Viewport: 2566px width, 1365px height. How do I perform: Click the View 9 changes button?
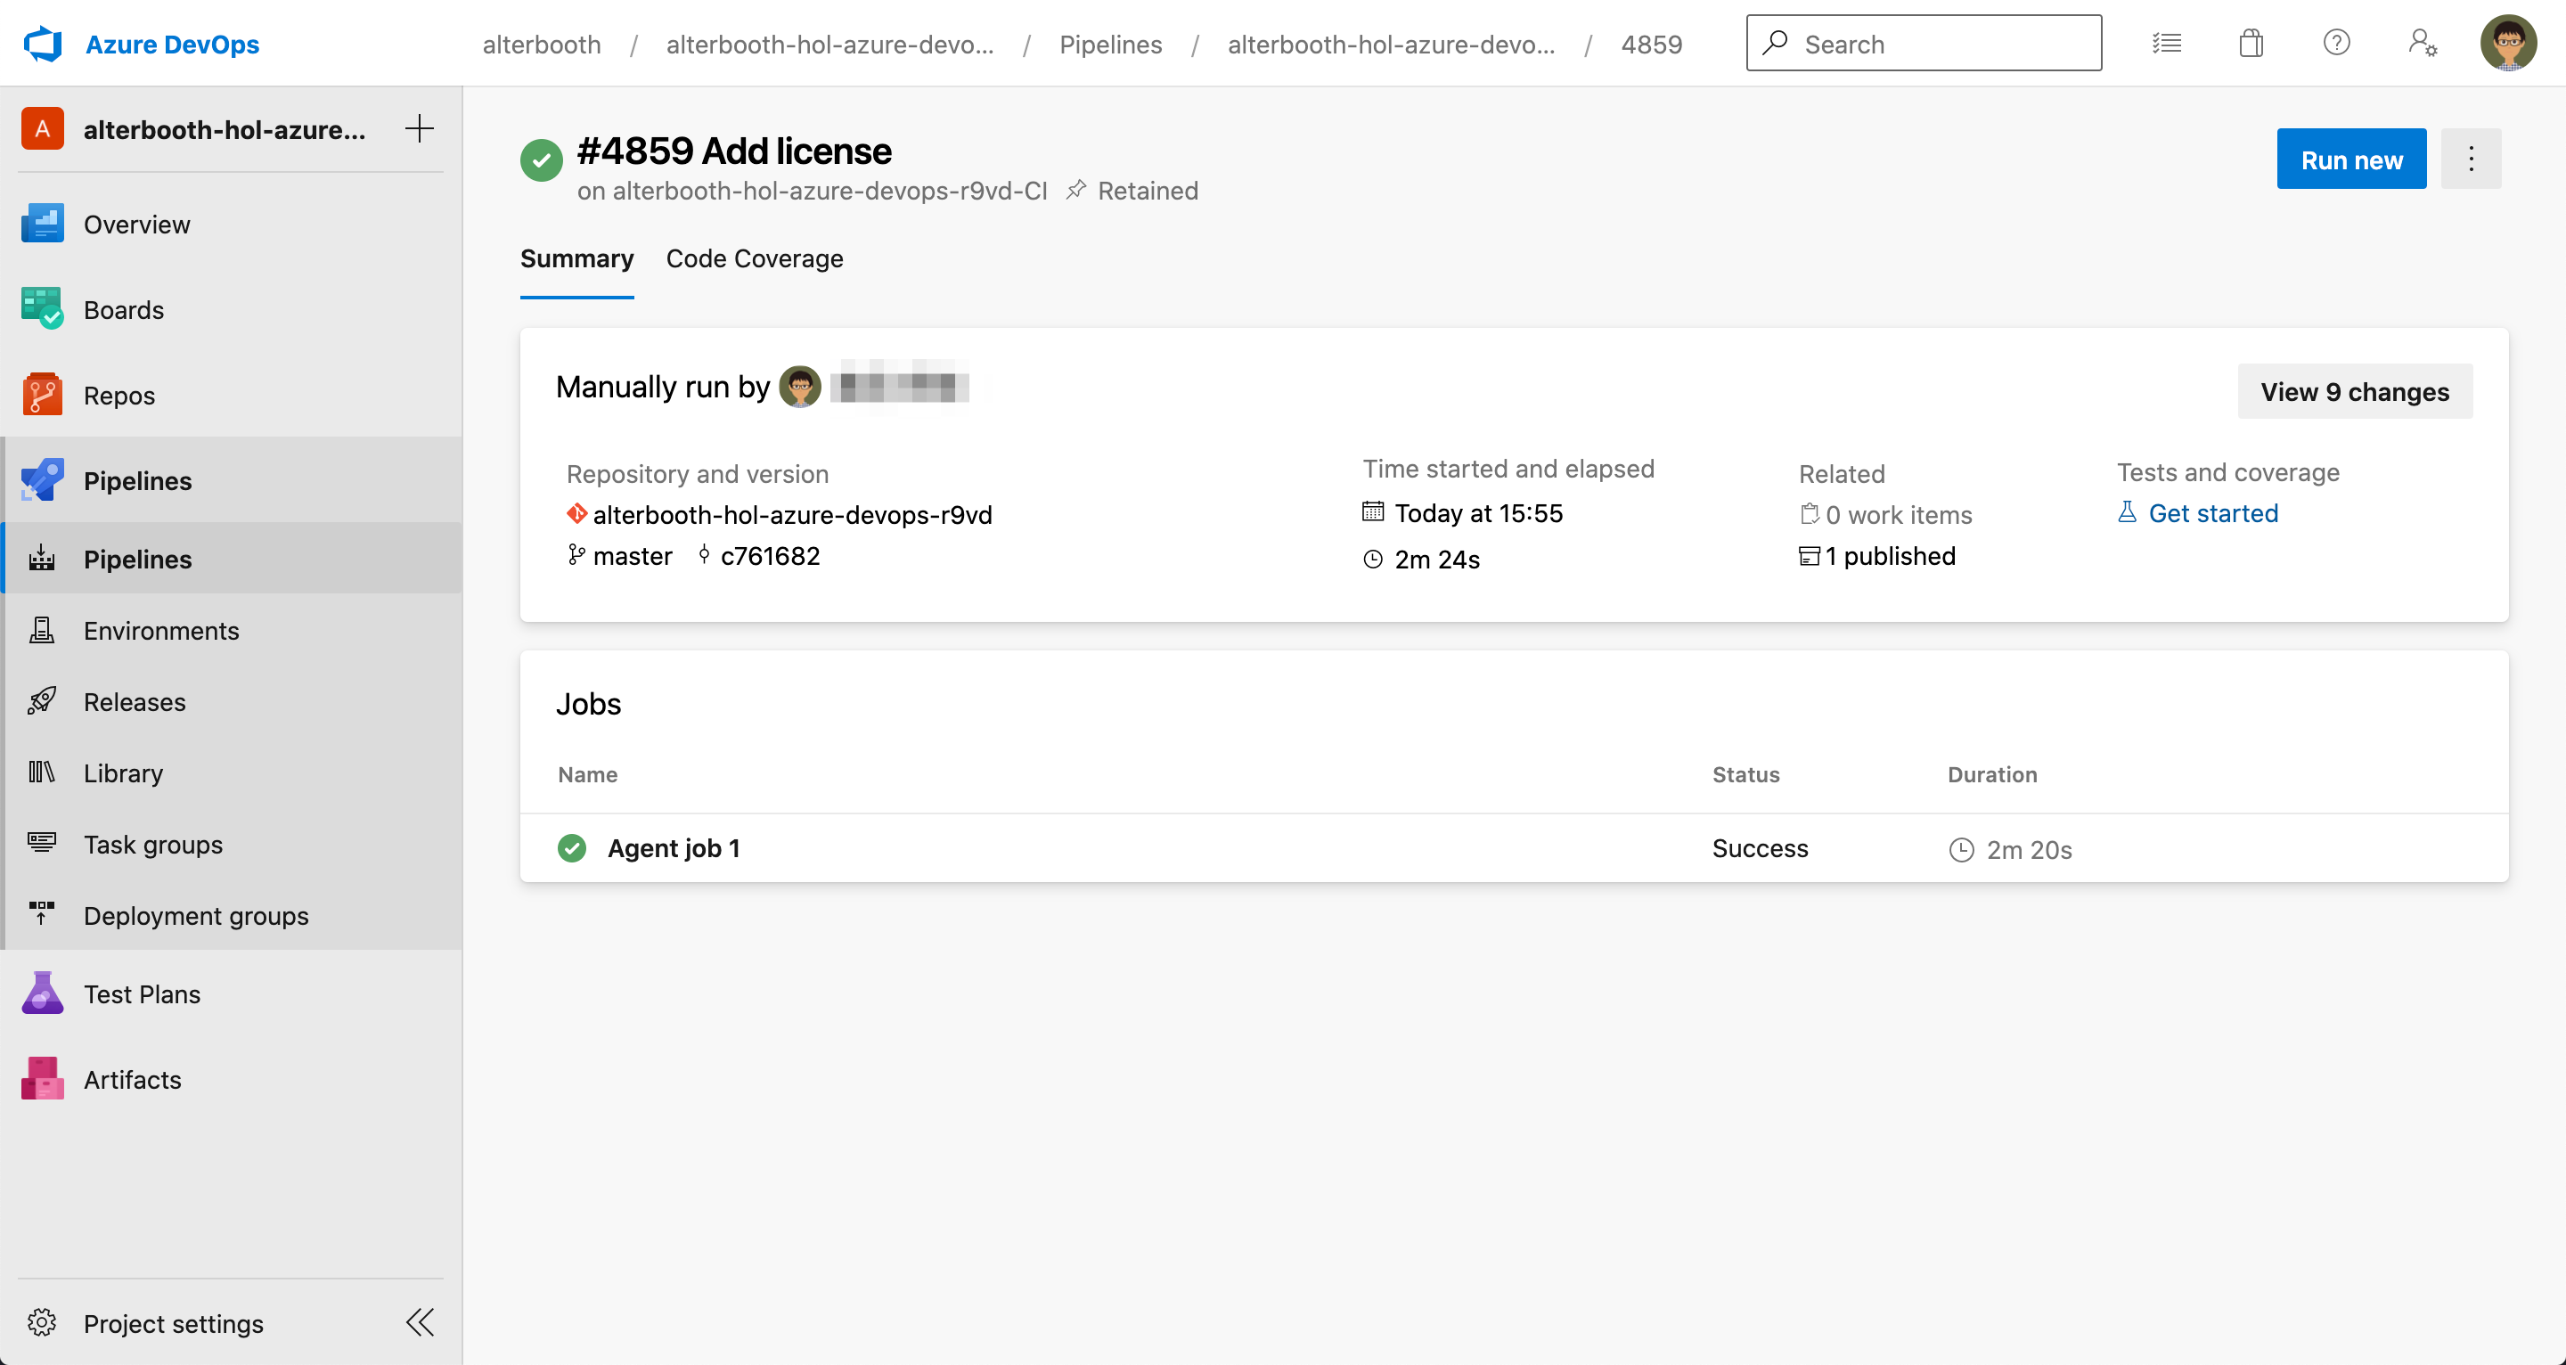pyautogui.click(x=2354, y=391)
